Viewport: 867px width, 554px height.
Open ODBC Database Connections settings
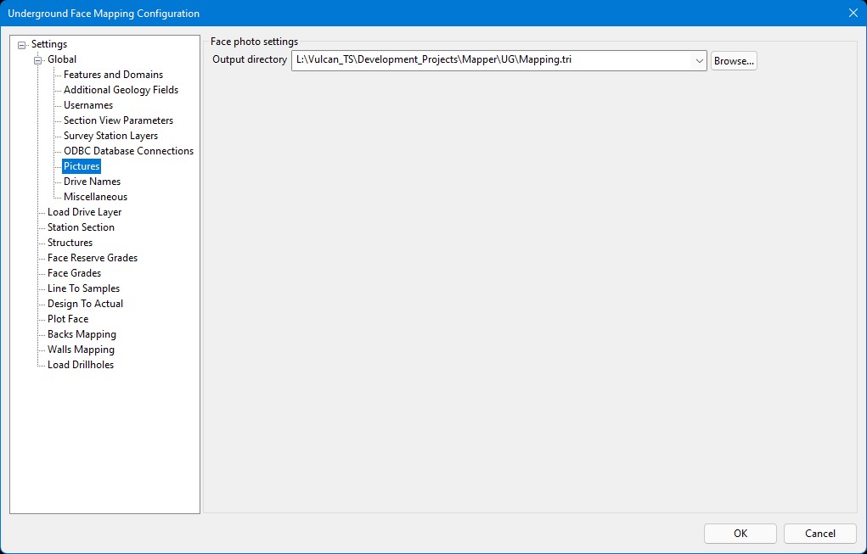(x=129, y=151)
